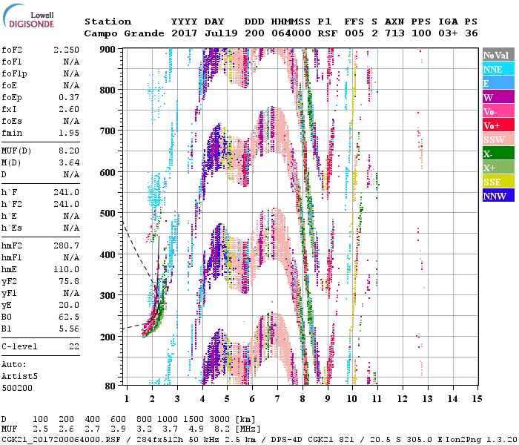Click the NNW blue legend swatch

(x=497, y=196)
